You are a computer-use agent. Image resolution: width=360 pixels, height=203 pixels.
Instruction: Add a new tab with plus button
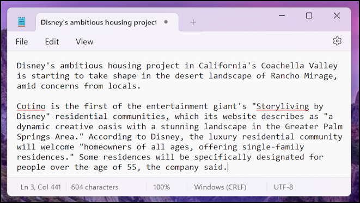point(193,22)
